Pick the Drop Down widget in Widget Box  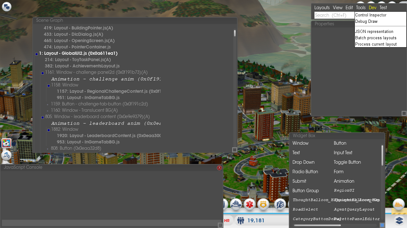303,162
